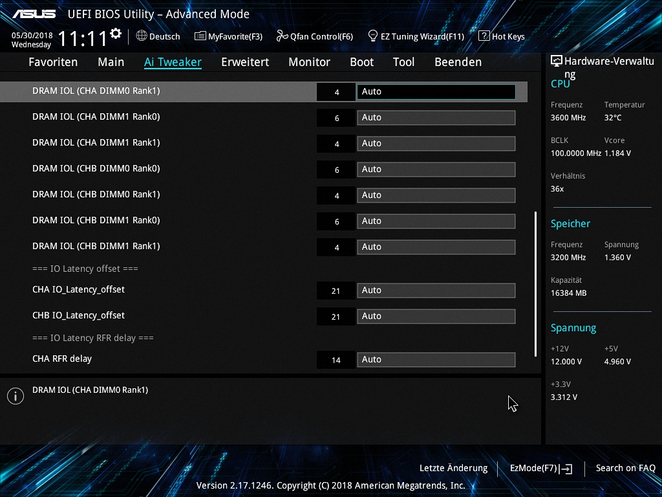The image size is (662, 497).
Task: Click DRAM IOL (CHA DIMM1 Rank1) label
Action: (x=96, y=142)
